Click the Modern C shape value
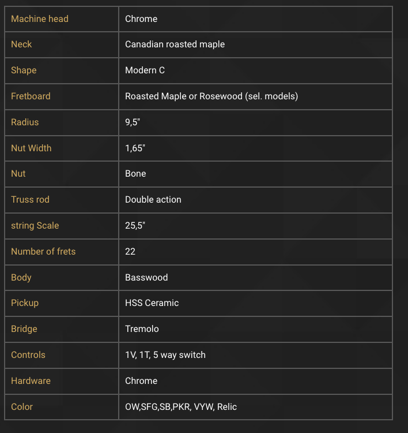408x433 pixels. click(x=145, y=70)
